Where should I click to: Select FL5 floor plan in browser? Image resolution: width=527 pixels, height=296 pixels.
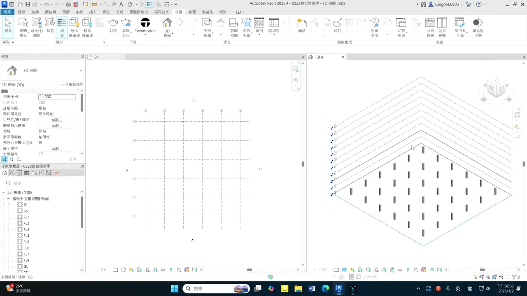click(26, 242)
